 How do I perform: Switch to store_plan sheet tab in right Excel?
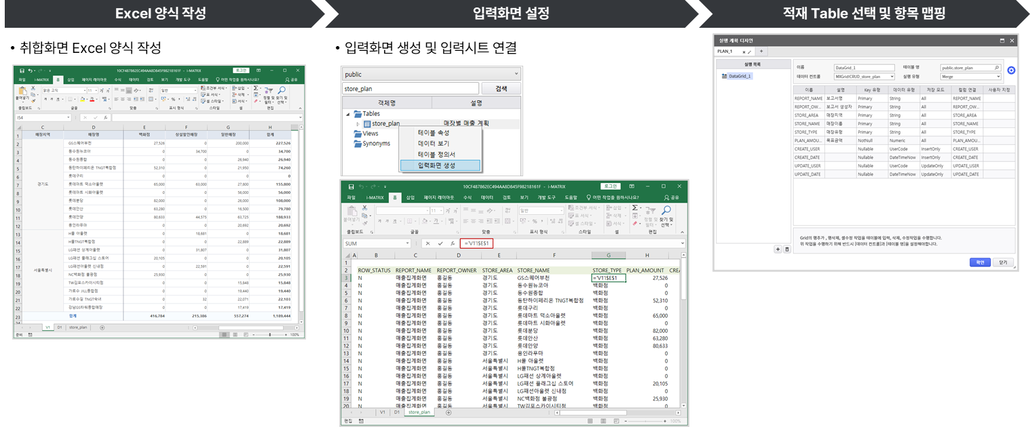(x=419, y=412)
